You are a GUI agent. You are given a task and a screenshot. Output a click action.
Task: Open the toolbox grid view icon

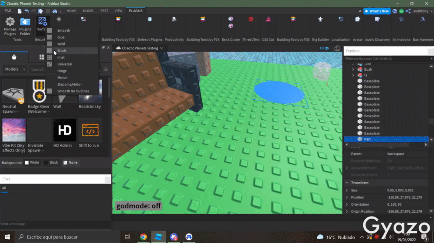[42, 57]
